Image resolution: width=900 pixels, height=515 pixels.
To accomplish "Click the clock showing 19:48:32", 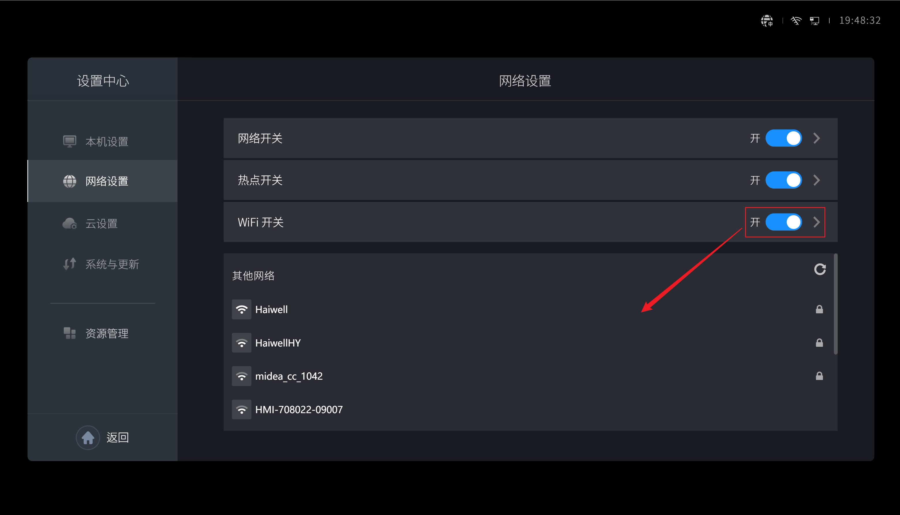I will (860, 20).
